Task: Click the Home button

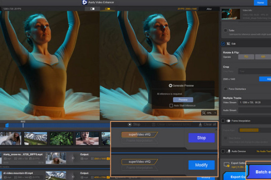Action: click(x=260, y=2)
